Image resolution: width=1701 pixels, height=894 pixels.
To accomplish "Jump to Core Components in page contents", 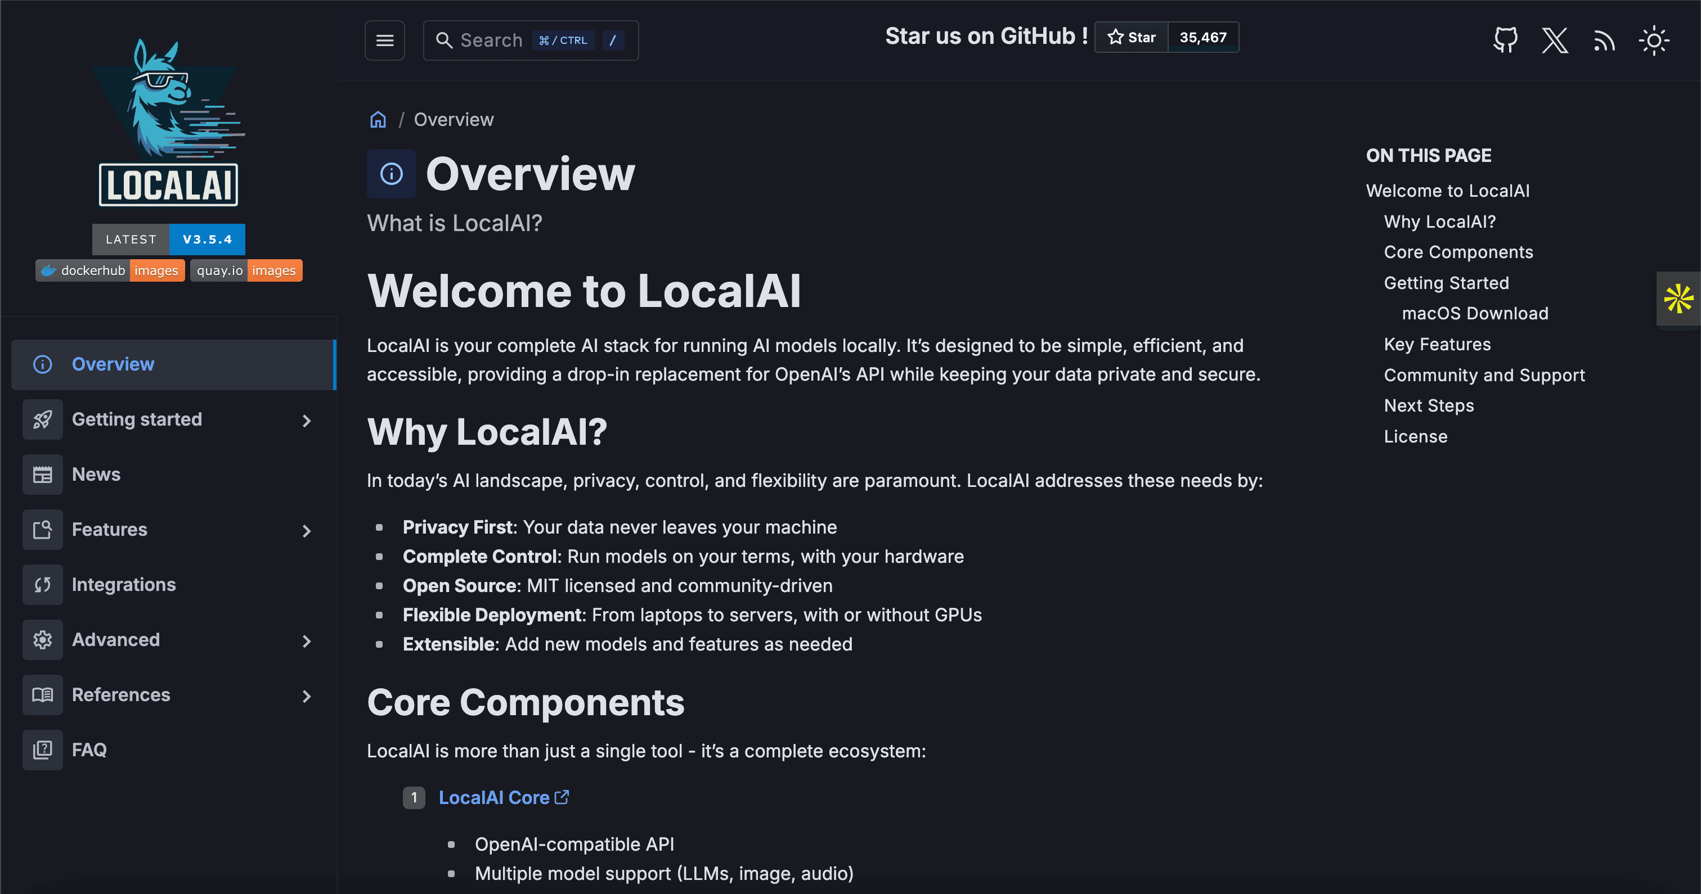I will [x=1458, y=252].
